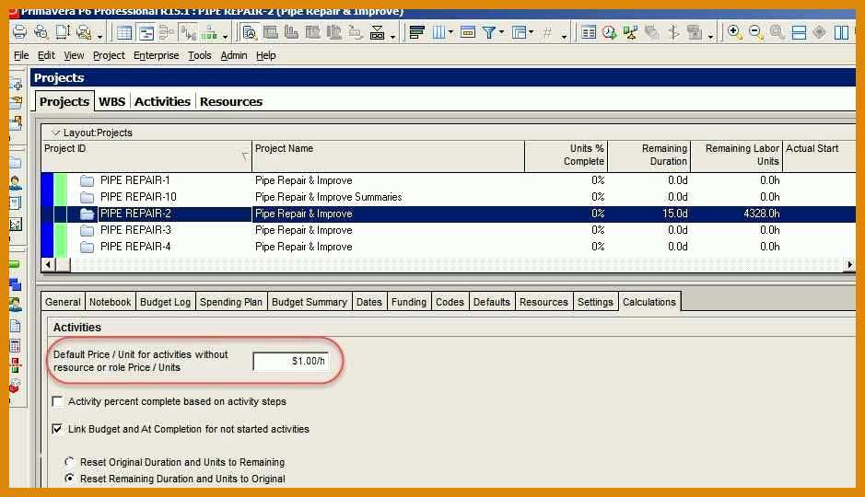Viewport: 865px width, 497px height.
Task: Open the Filter funnel icon
Action: coord(489,32)
